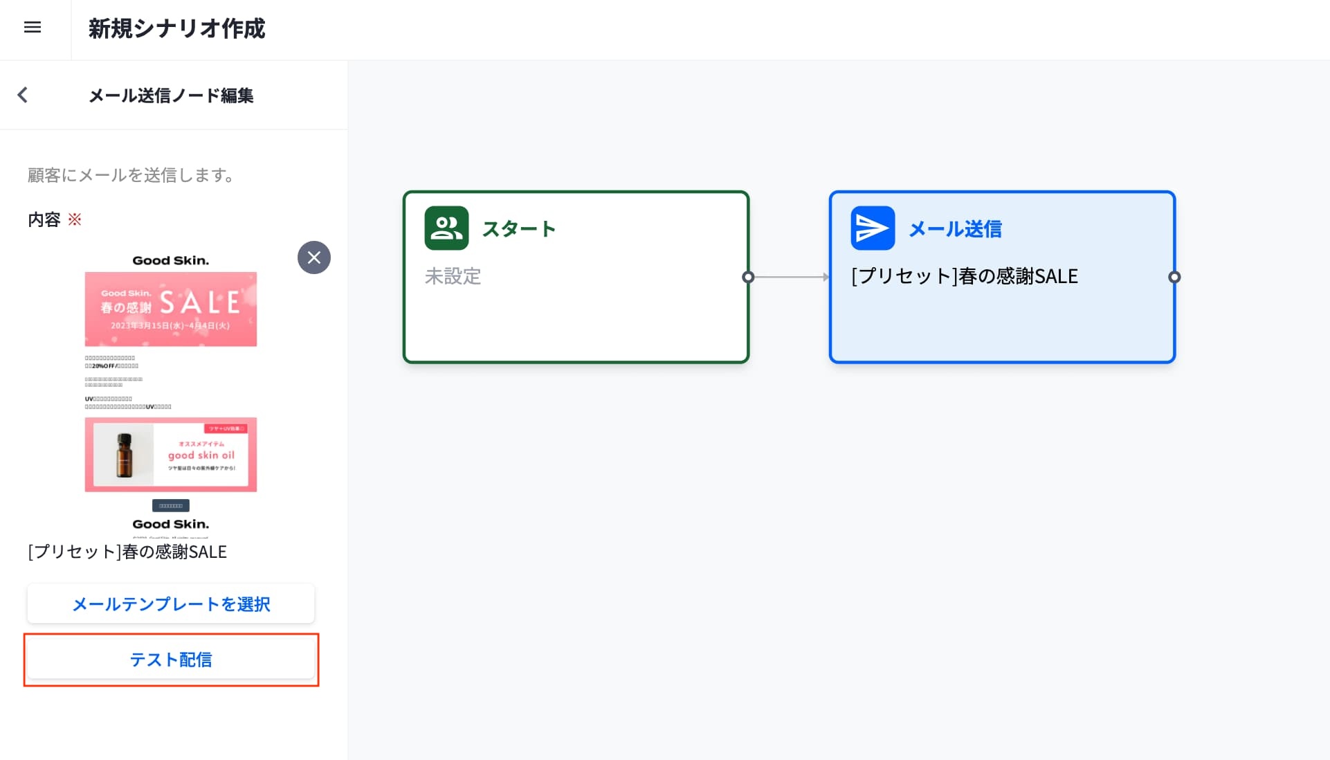Viewport: 1330px width, 760px height.
Task: Click the blue paper plane mail icon
Action: click(872, 228)
